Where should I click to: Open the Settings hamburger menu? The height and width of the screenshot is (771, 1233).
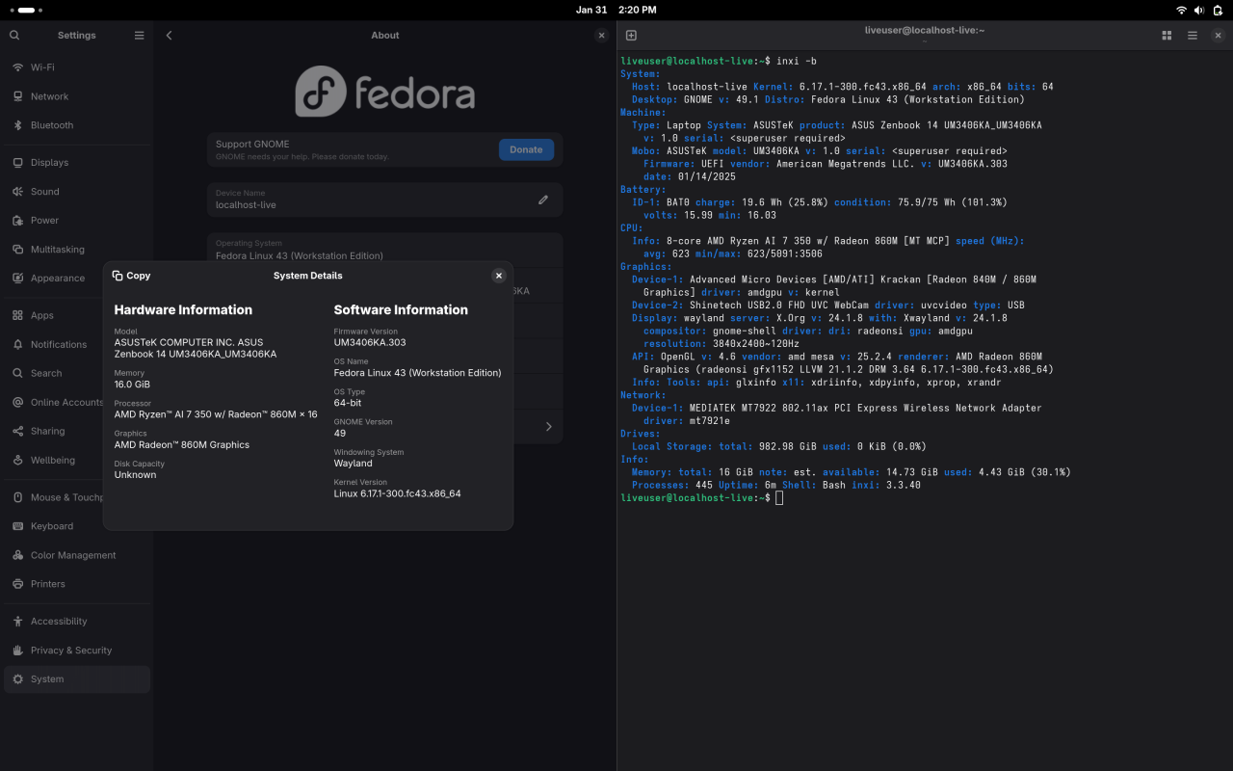click(139, 36)
